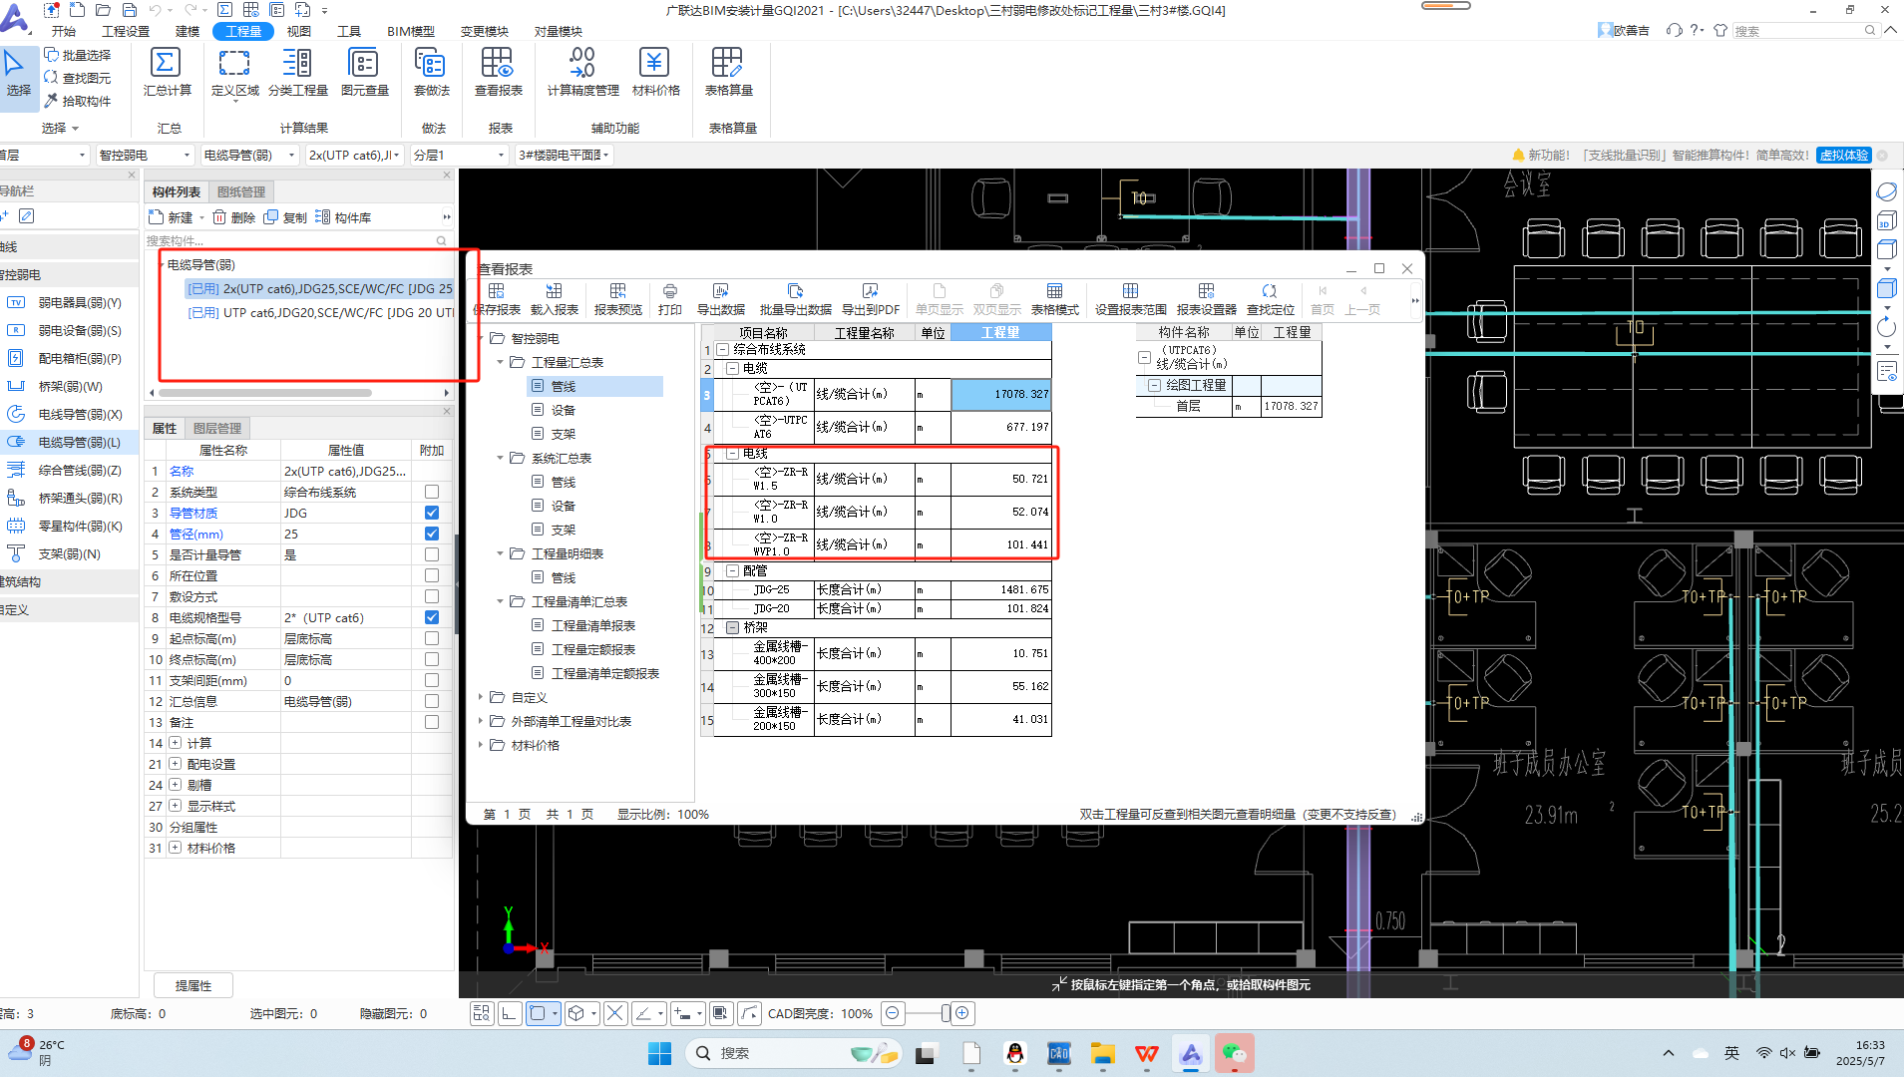Image resolution: width=1904 pixels, height=1077 pixels.
Task: Adjust the CAD brightness slider
Action: 944,1013
